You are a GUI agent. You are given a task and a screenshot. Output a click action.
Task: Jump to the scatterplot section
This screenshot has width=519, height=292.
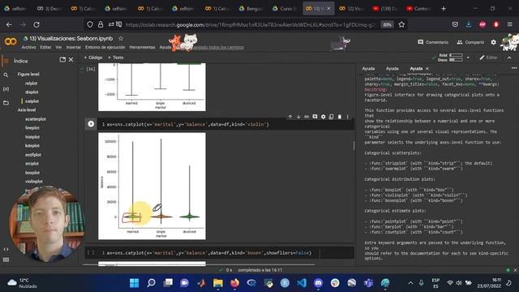[36, 119]
